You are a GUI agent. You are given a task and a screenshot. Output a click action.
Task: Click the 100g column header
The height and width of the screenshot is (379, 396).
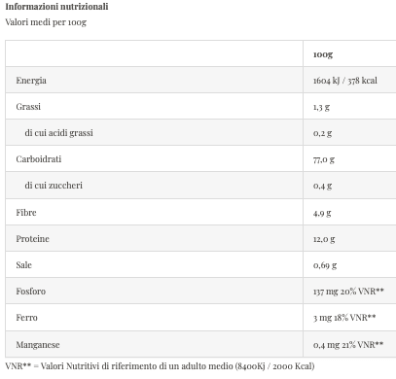[x=323, y=54]
